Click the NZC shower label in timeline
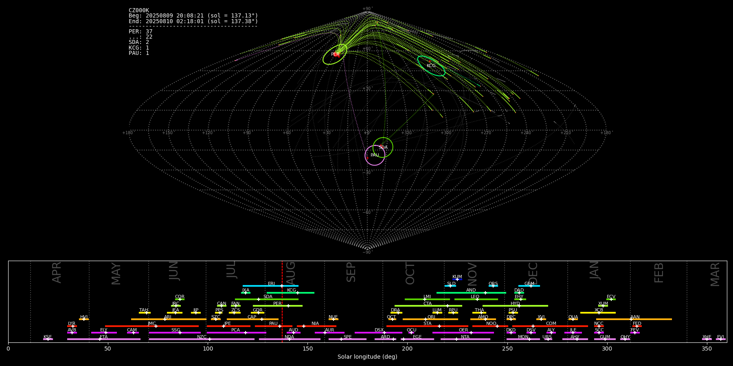 click(x=202, y=337)
